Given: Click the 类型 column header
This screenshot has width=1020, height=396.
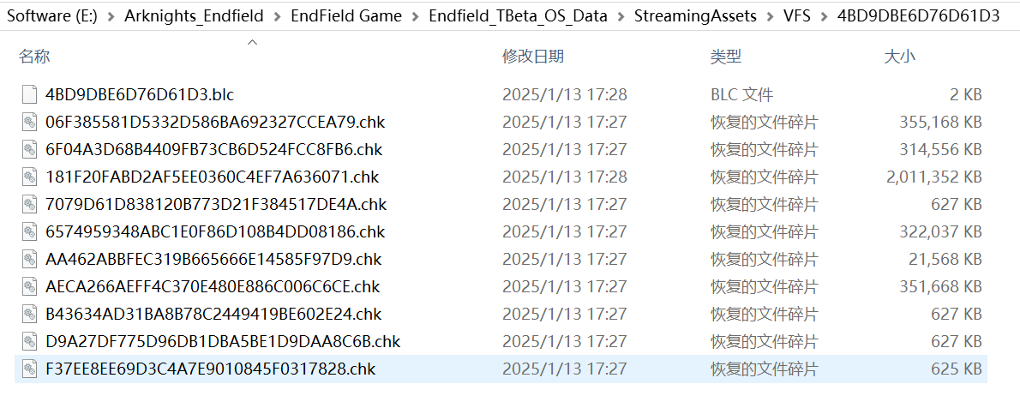Looking at the screenshot, I should [725, 57].
